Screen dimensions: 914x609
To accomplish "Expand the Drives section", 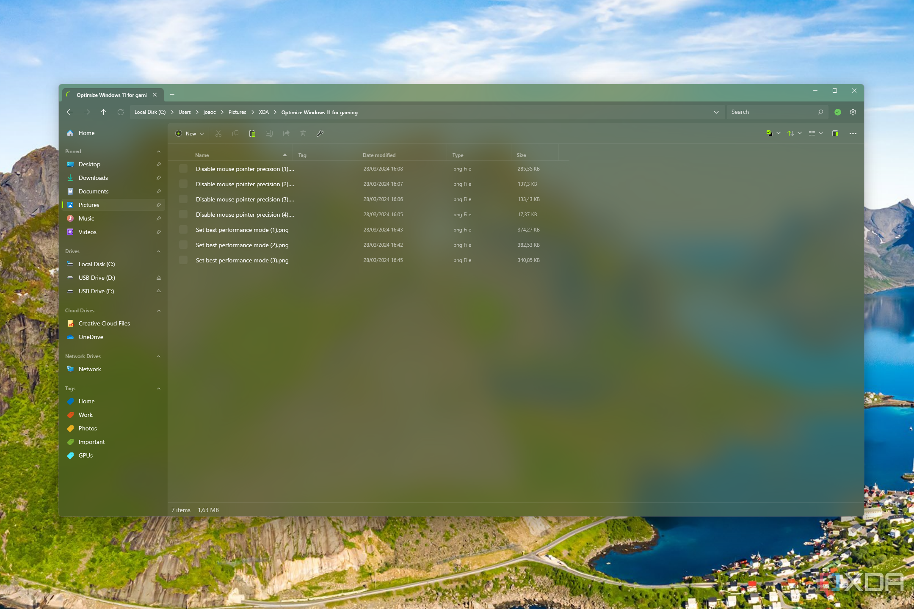I will tap(158, 251).
